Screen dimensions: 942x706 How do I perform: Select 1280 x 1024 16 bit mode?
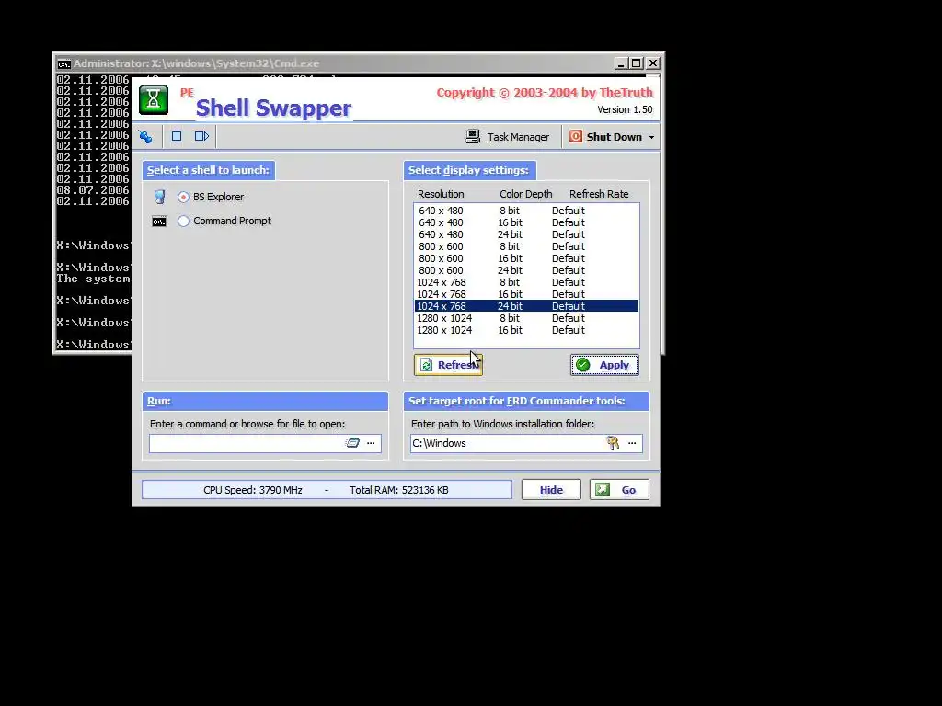coord(526,330)
